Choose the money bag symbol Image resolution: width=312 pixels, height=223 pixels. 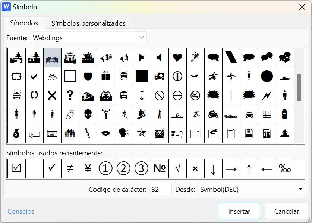(16, 133)
